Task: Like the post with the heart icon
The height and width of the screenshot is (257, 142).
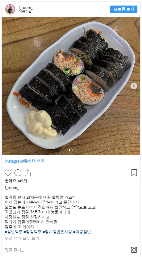Action: coord(8,173)
